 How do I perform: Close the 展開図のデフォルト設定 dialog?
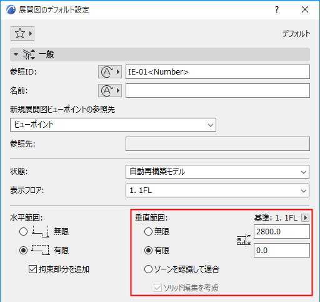click(x=305, y=9)
